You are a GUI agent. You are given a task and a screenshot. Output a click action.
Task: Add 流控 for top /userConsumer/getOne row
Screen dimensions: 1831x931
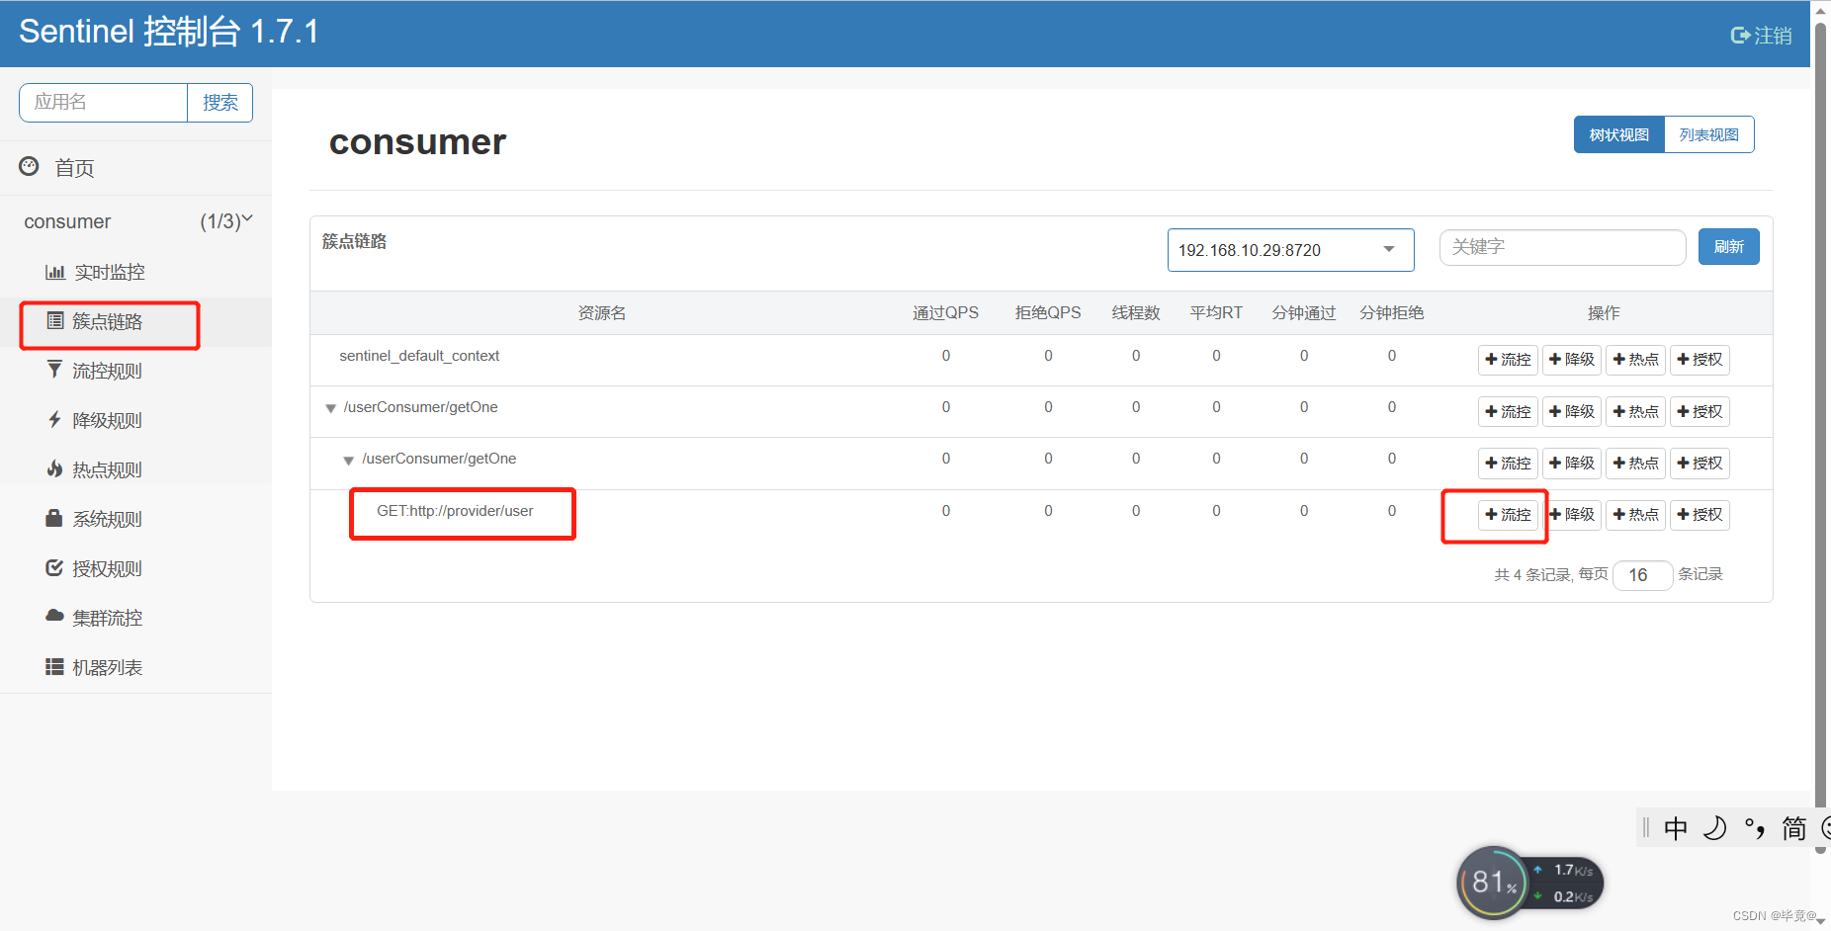click(x=1508, y=411)
